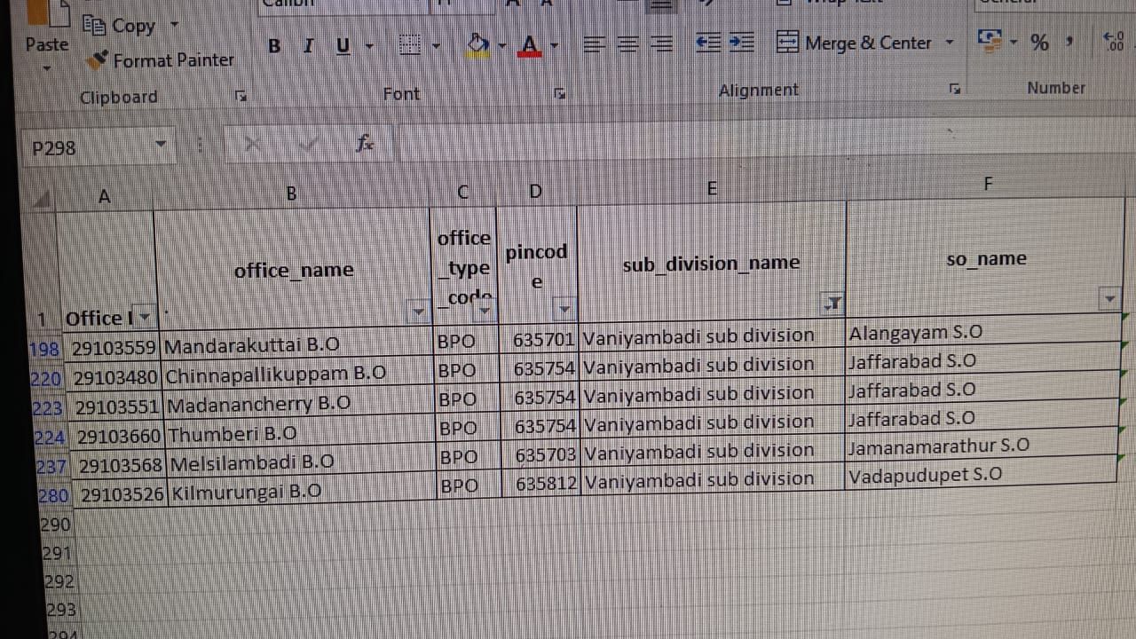Apply the red Font Color swatch
1136x639 pixels.
click(530, 45)
